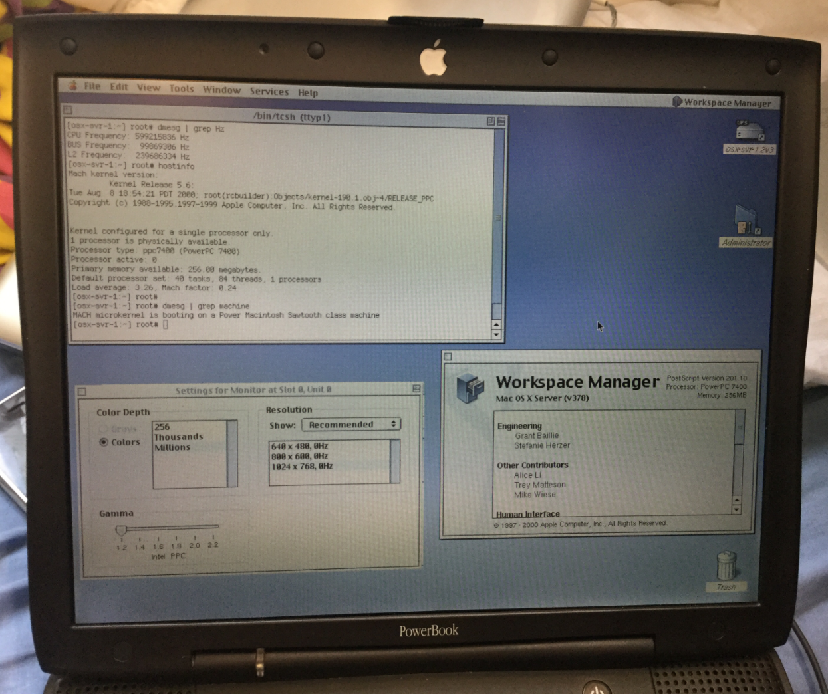Open the Tools menu
The image size is (828, 694).
tap(181, 88)
